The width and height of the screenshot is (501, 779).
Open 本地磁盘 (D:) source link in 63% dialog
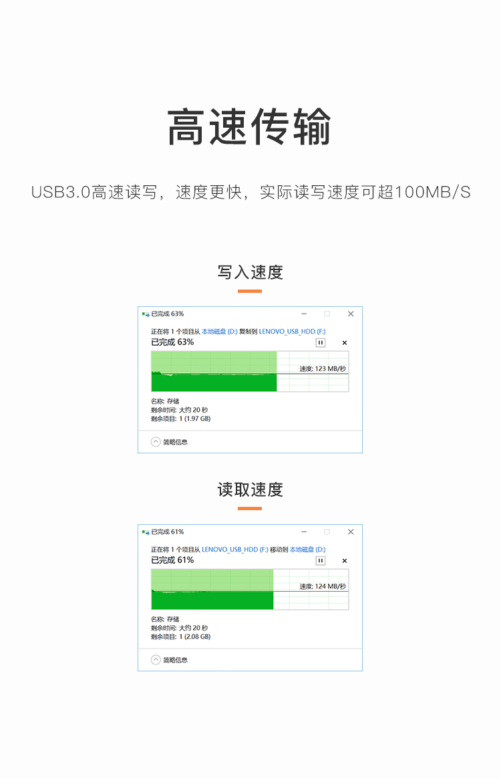click(219, 331)
